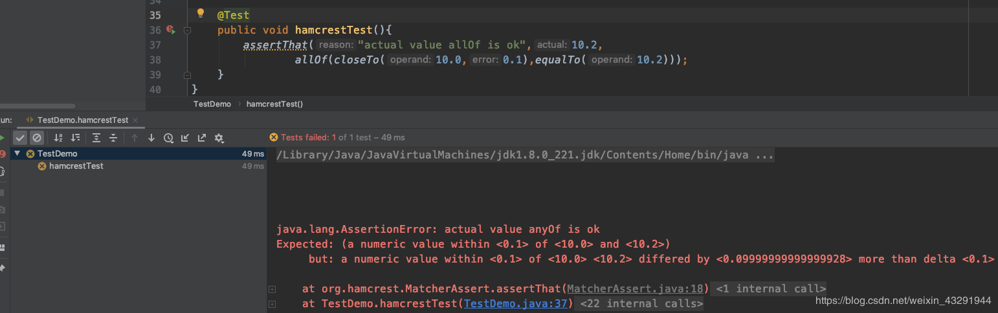The width and height of the screenshot is (998, 313).
Task: Sort test results by duration
Action: 75,138
